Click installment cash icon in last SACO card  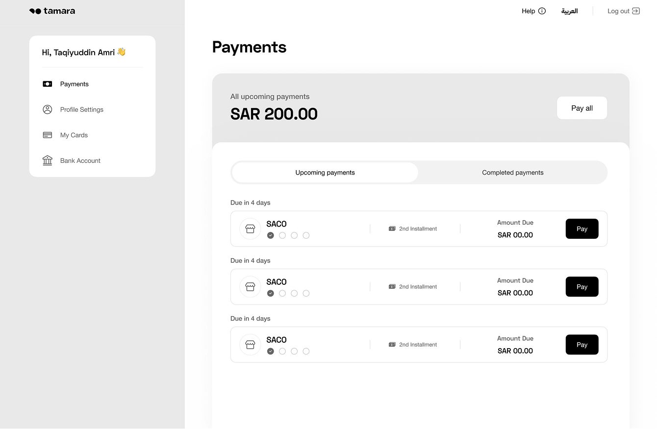tap(392, 345)
